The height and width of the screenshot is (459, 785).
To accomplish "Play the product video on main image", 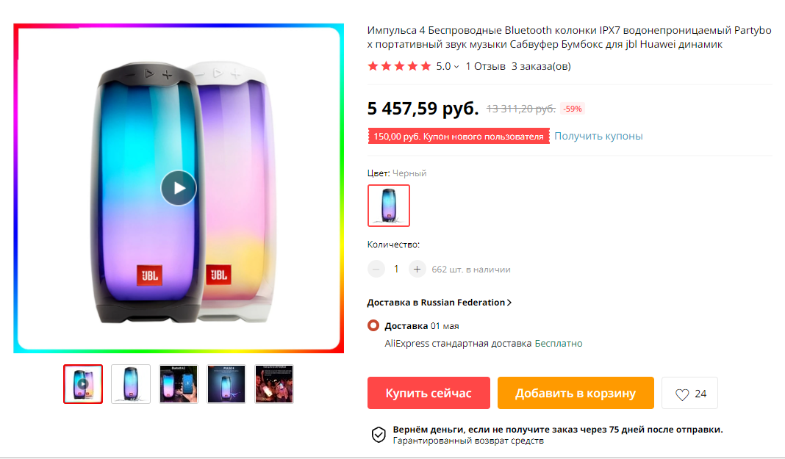I will click(x=178, y=188).
